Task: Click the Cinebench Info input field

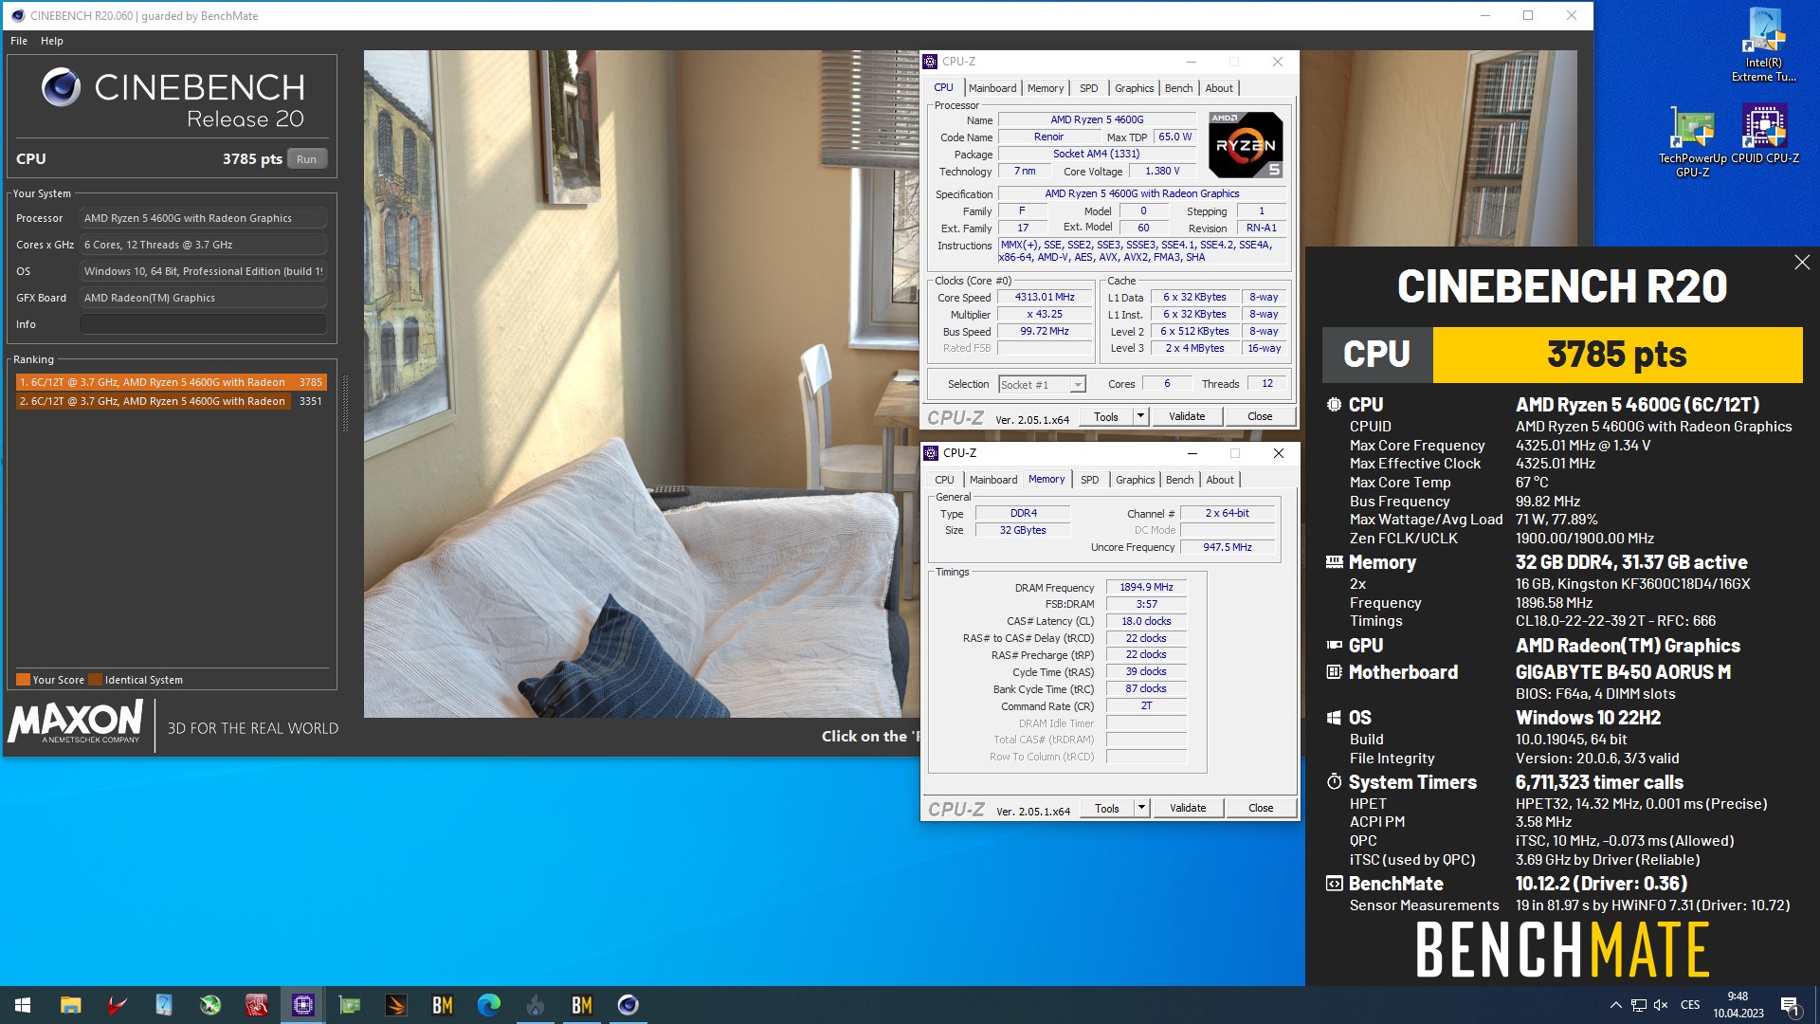Action: point(203,324)
